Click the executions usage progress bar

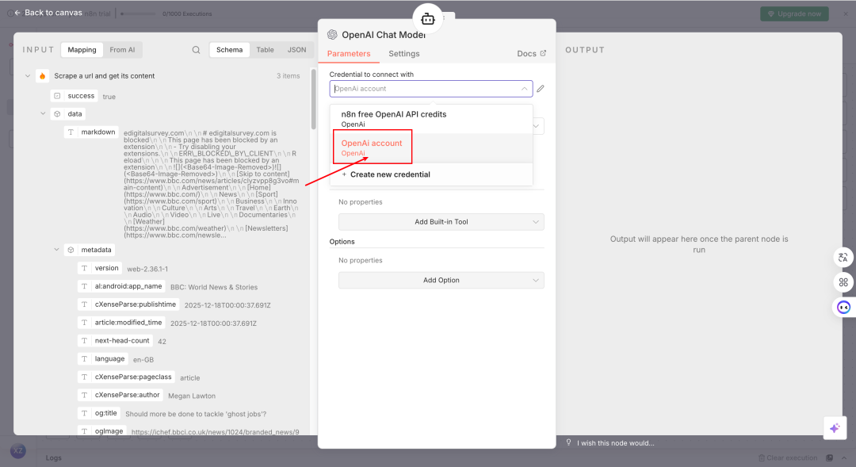click(x=138, y=13)
